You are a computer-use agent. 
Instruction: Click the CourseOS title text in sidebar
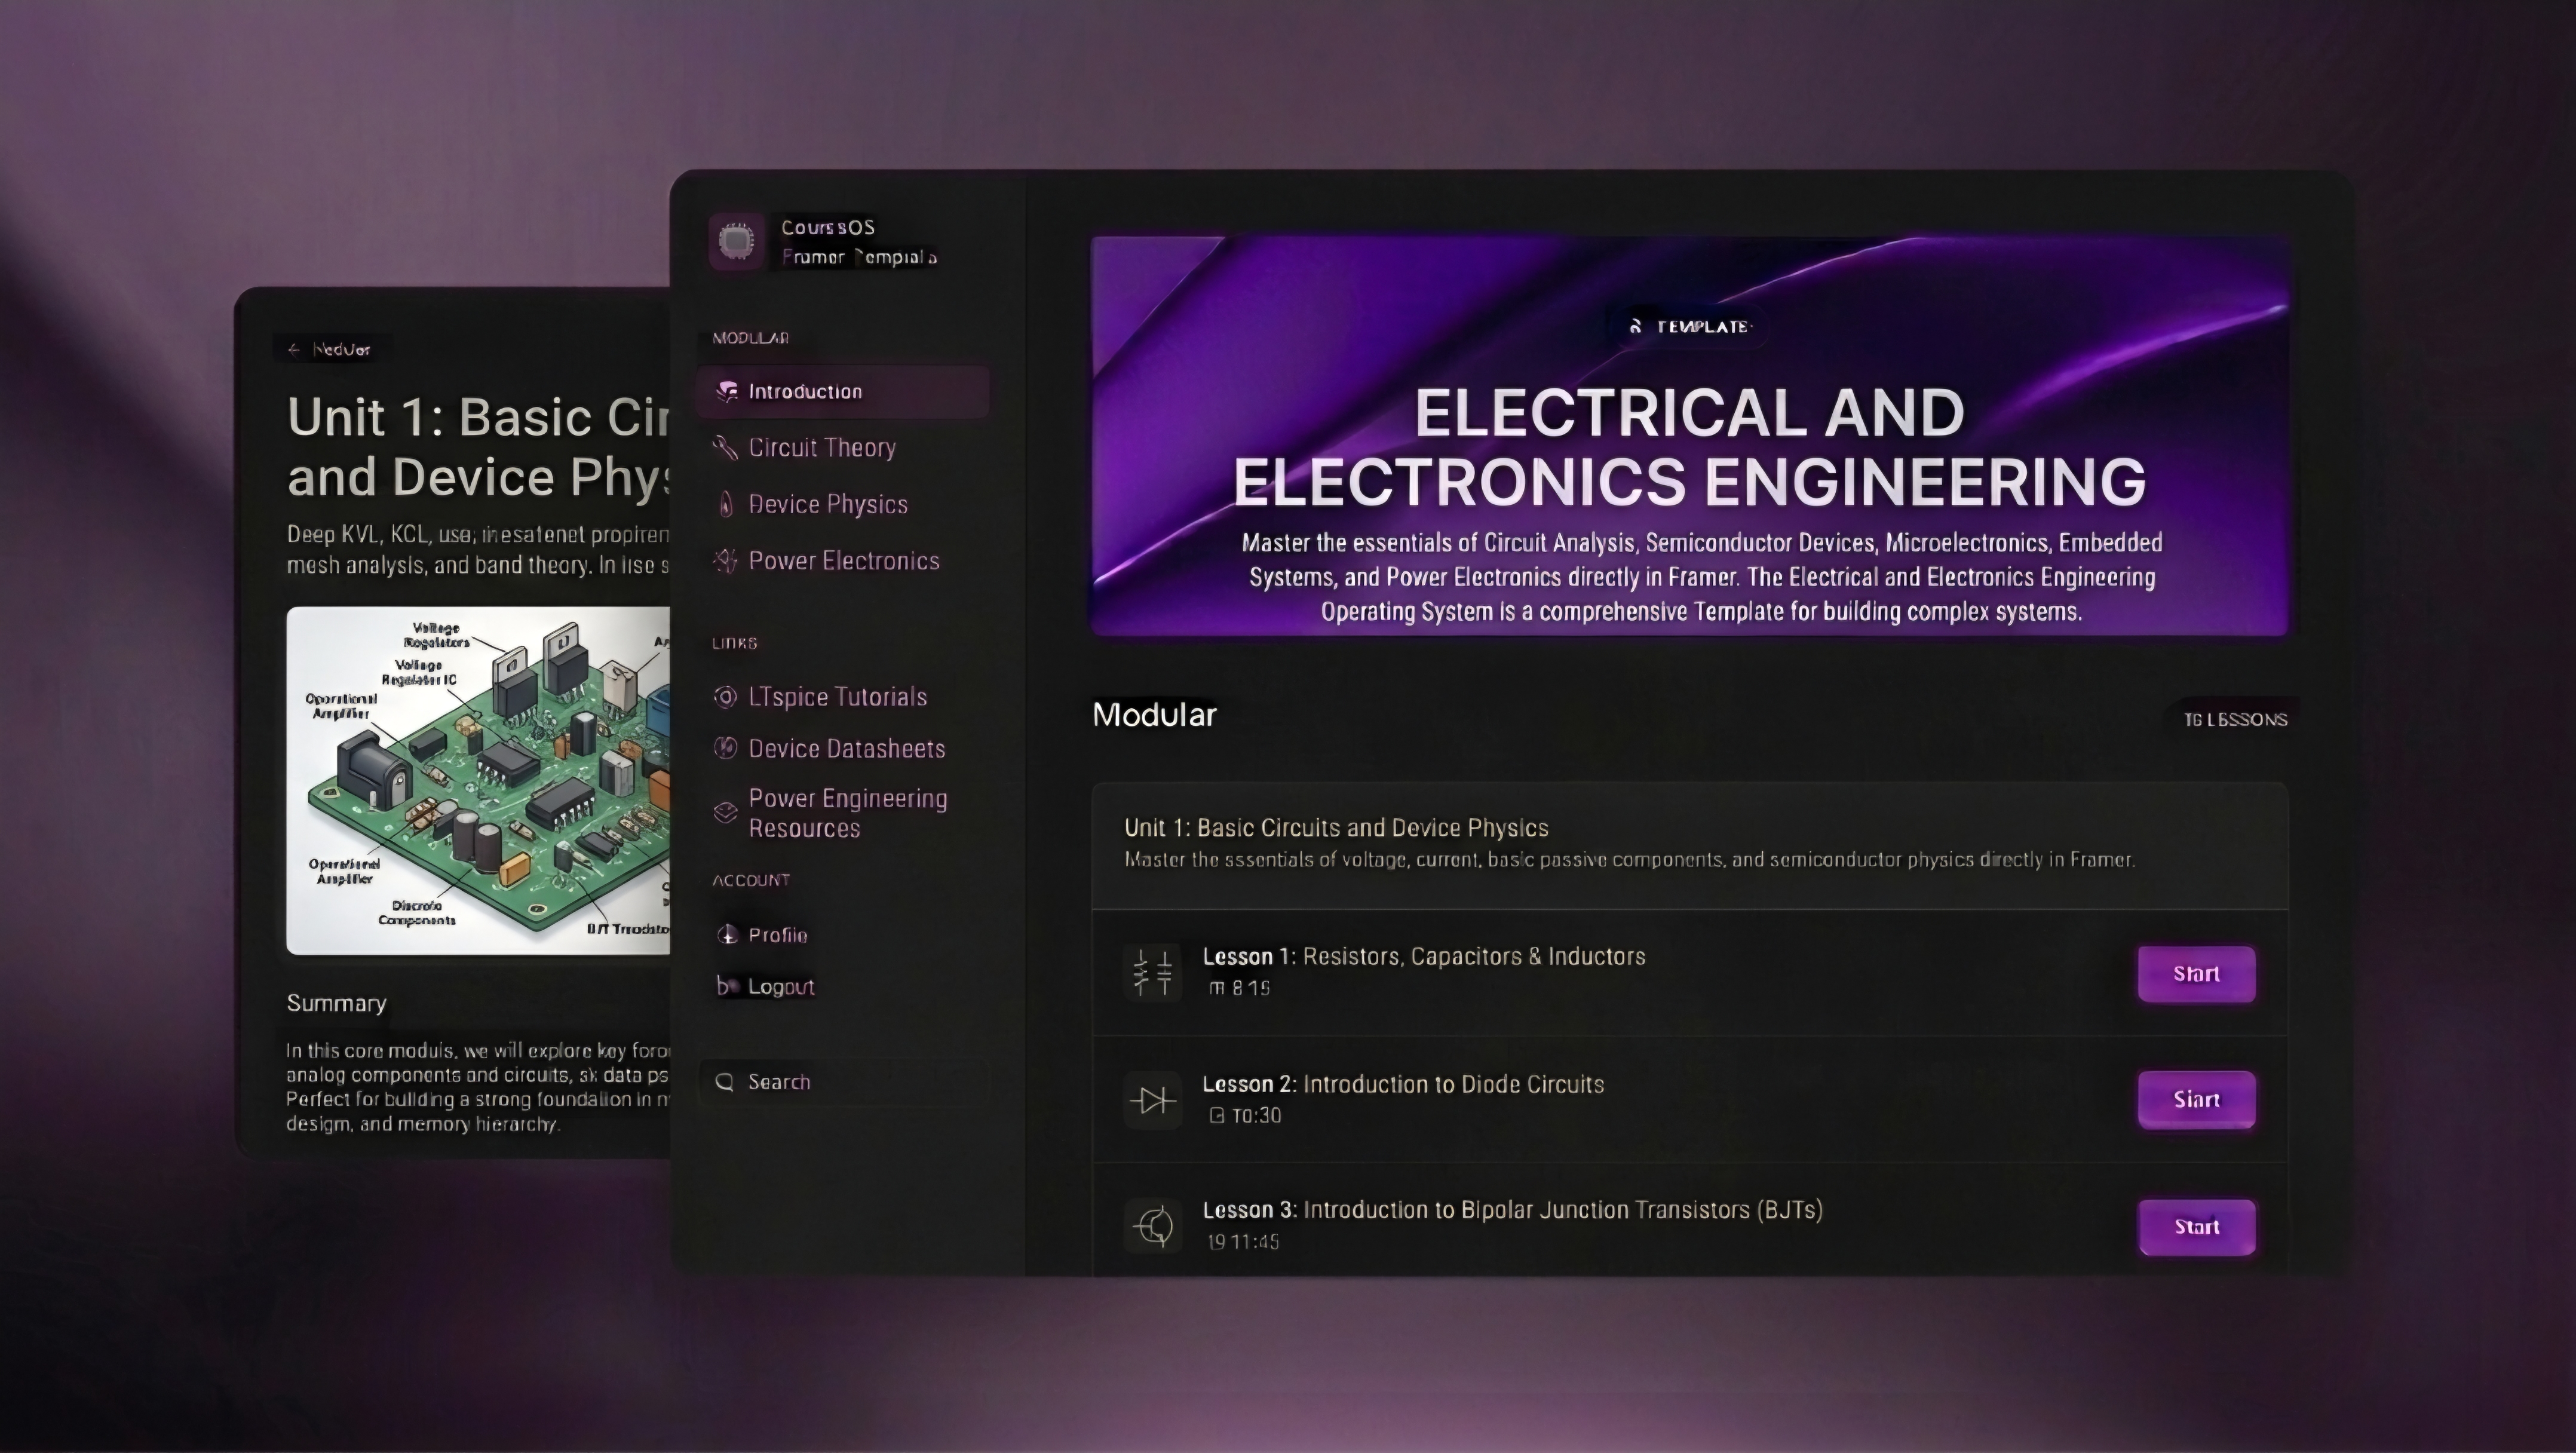(x=827, y=227)
